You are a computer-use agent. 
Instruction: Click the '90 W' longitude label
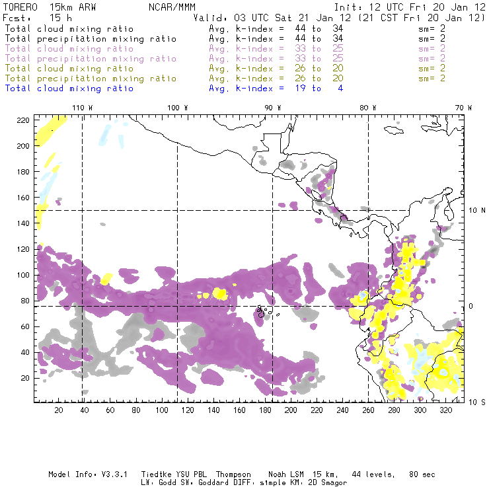273,108
